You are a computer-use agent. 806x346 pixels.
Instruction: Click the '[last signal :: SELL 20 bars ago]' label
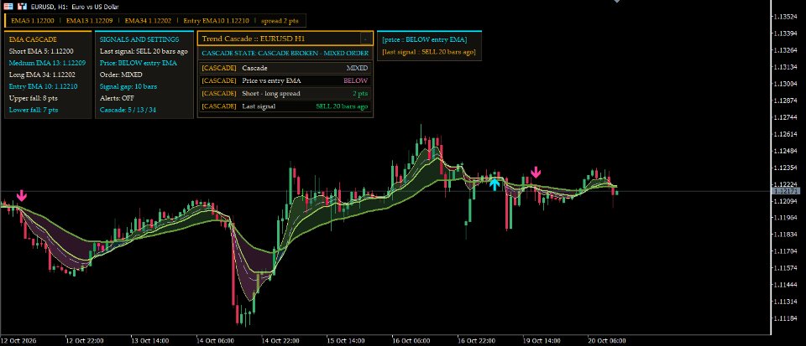point(429,52)
